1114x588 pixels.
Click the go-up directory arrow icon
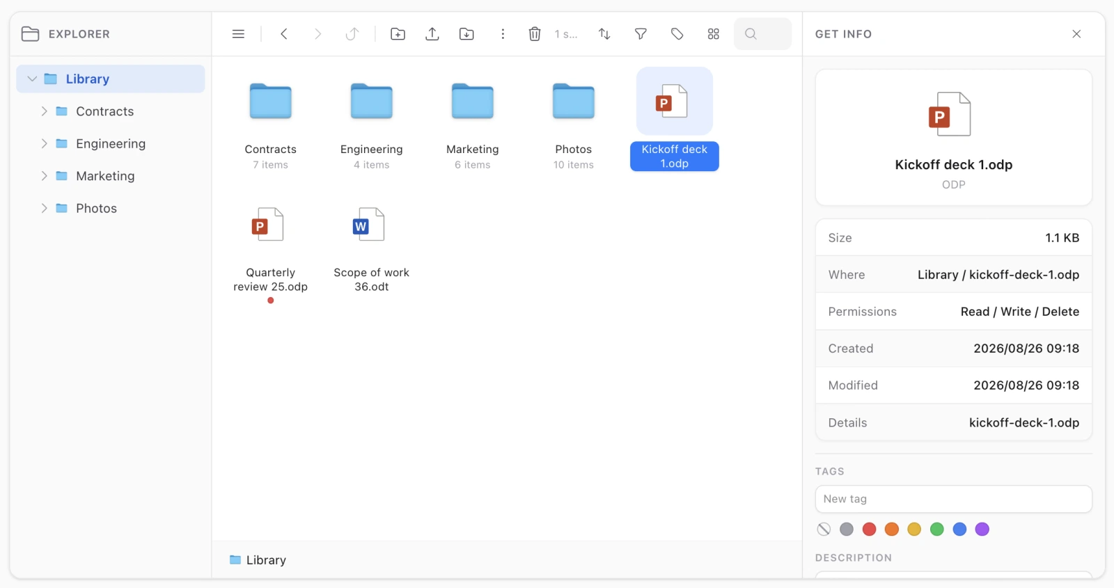[x=352, y=34]
